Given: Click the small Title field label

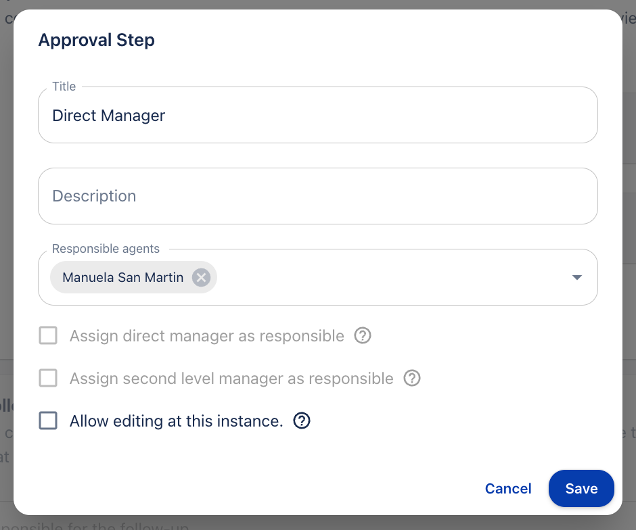Looking at the screenshot, I should (64, 87).
